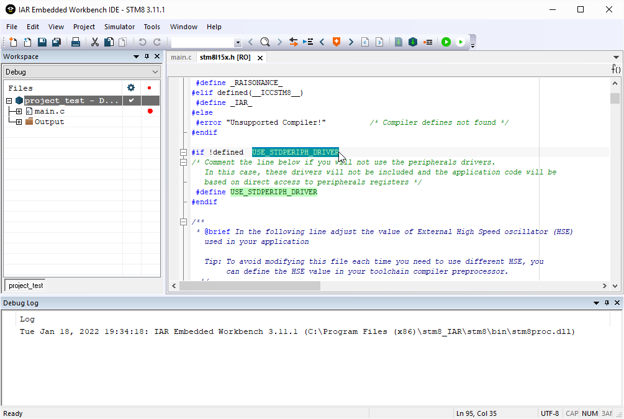
Task: Click the Paste toolbar icon
Action: click(x=123, y=42)
